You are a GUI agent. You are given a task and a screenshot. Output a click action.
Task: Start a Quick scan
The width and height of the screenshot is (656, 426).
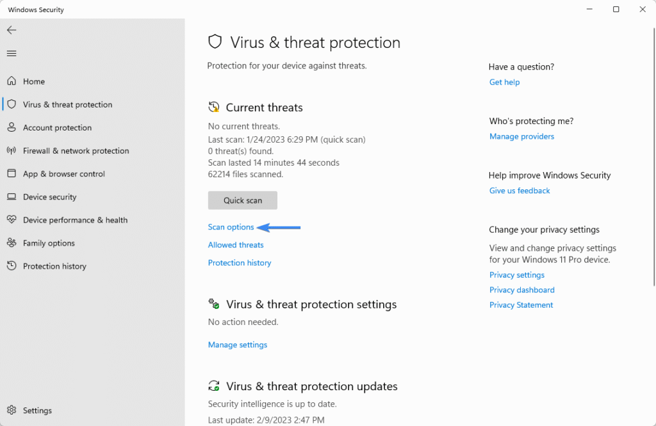coord(243,200)
